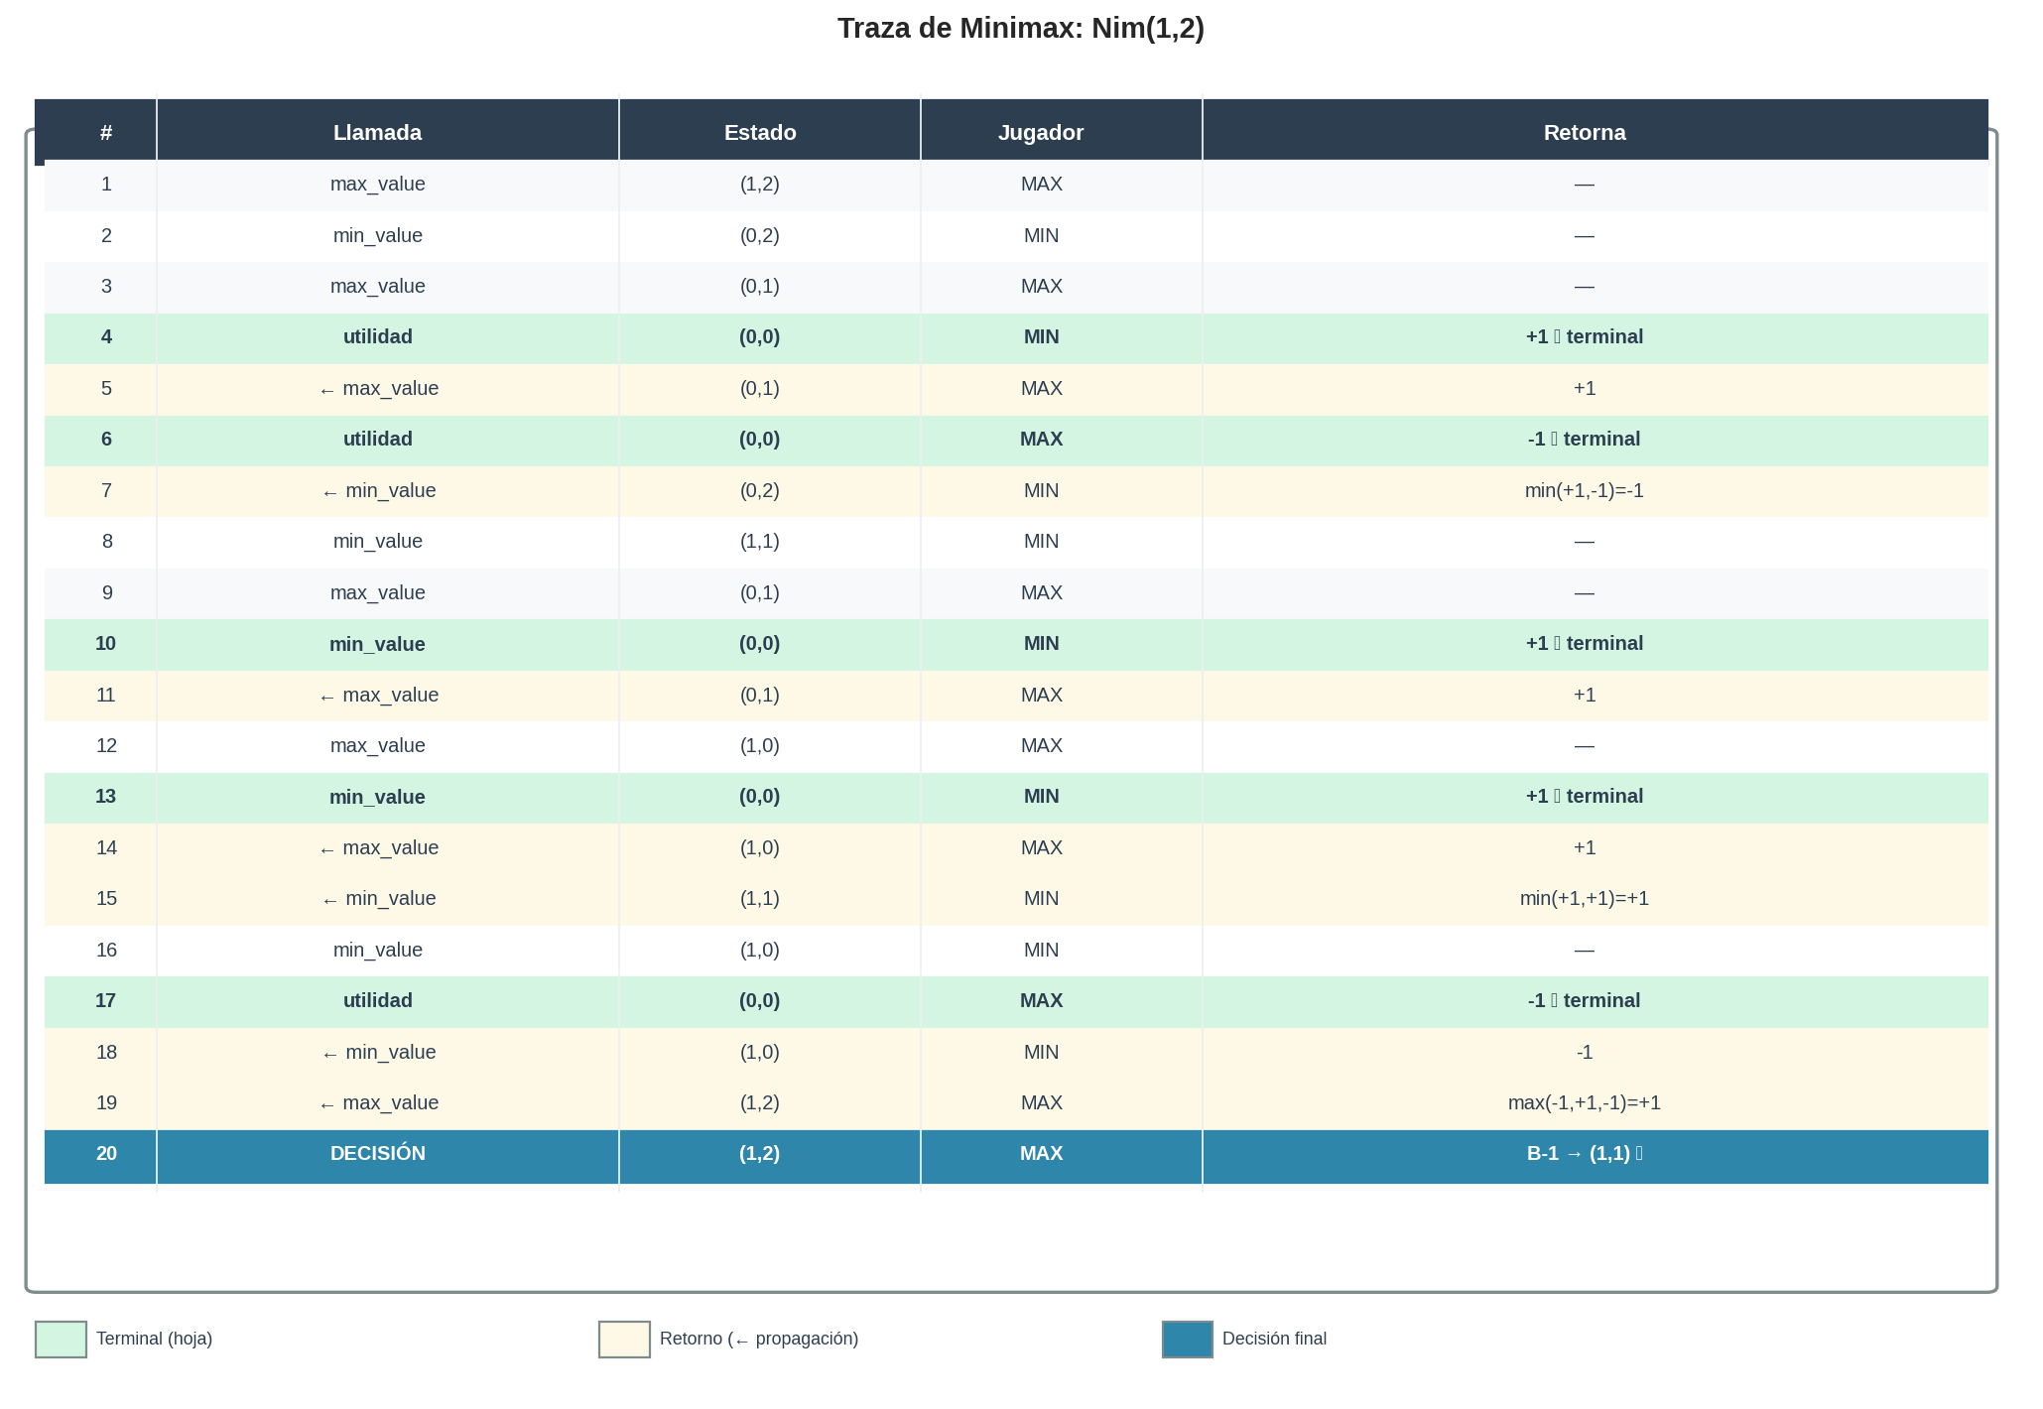Image resolution: width=2043 pixels, height=1409 pixels.
Task: Click the -1 terminal cell in row 17
Action: pos(1584,1000)
